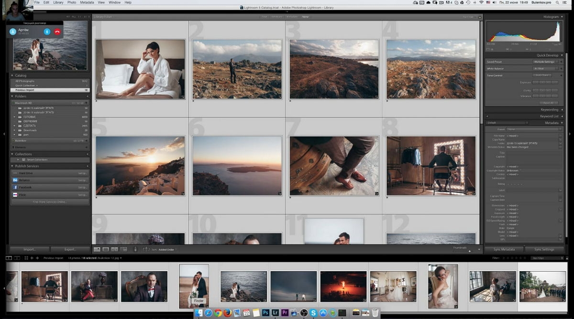
Task: Expand the Keywording panel
Action: point(562,110)
